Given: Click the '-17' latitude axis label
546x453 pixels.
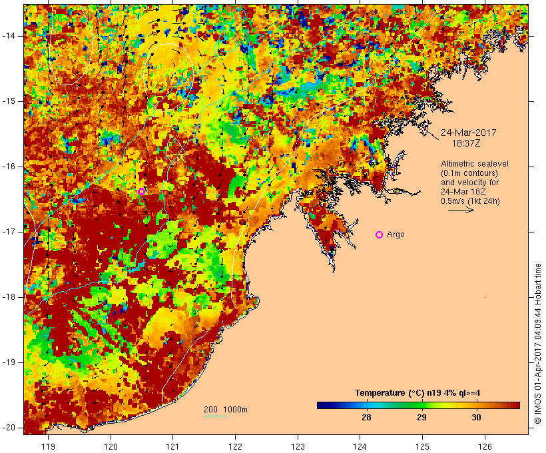Looking at the screenshot, I should point(8,232).
